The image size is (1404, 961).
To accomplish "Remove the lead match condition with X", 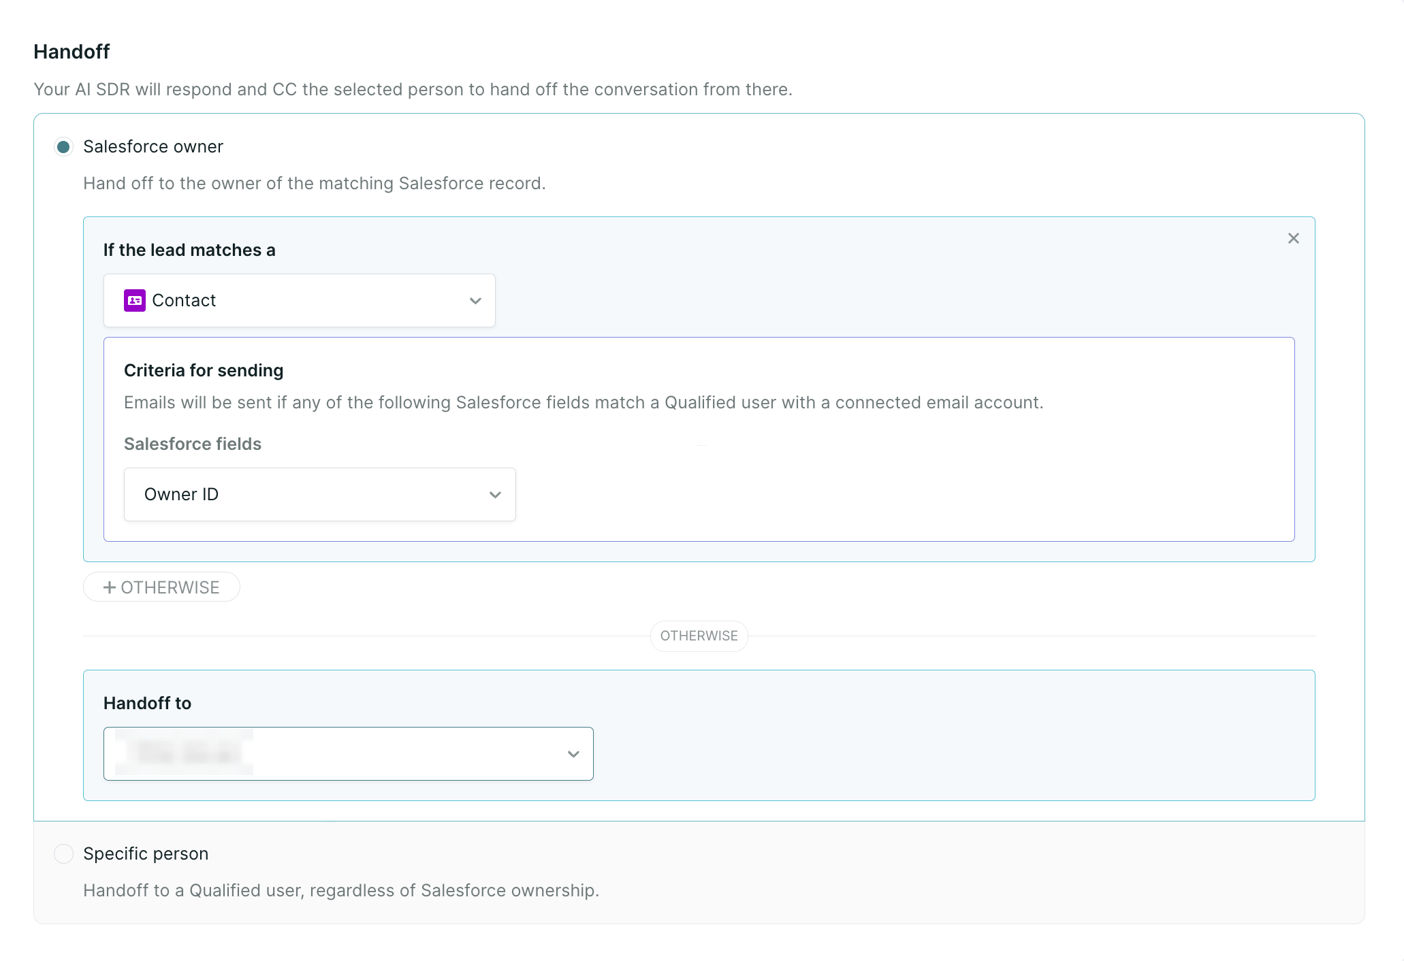I will [1293, 238].
